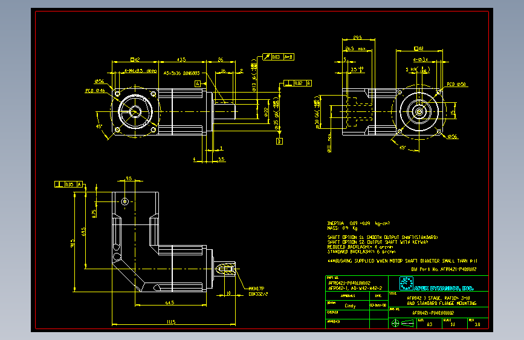Select the 'A5x5x16 DIN6885' keyway note
This screenshot has height=340, width=524.
[181, 73]
